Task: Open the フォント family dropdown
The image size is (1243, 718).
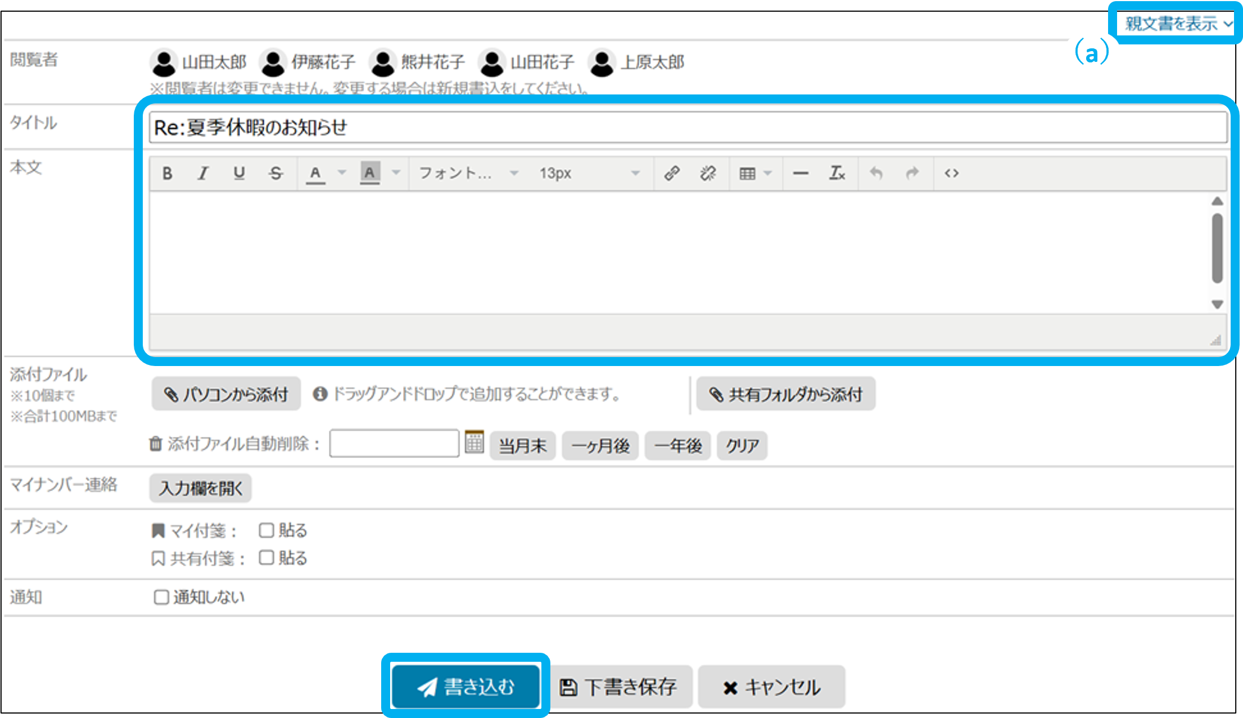Action: pos(468,173)
